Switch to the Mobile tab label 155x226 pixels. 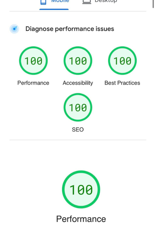(x=60, y=1)
